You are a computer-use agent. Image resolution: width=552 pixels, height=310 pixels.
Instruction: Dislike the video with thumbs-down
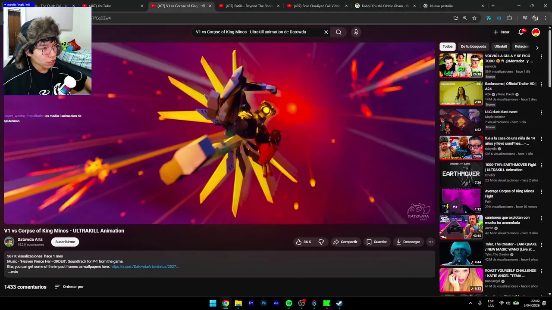tap(321, 242)
